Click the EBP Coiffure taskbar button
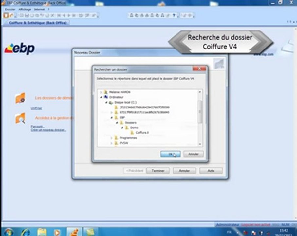Viewport: 297px width, 236px height. [x=74, y=232]
